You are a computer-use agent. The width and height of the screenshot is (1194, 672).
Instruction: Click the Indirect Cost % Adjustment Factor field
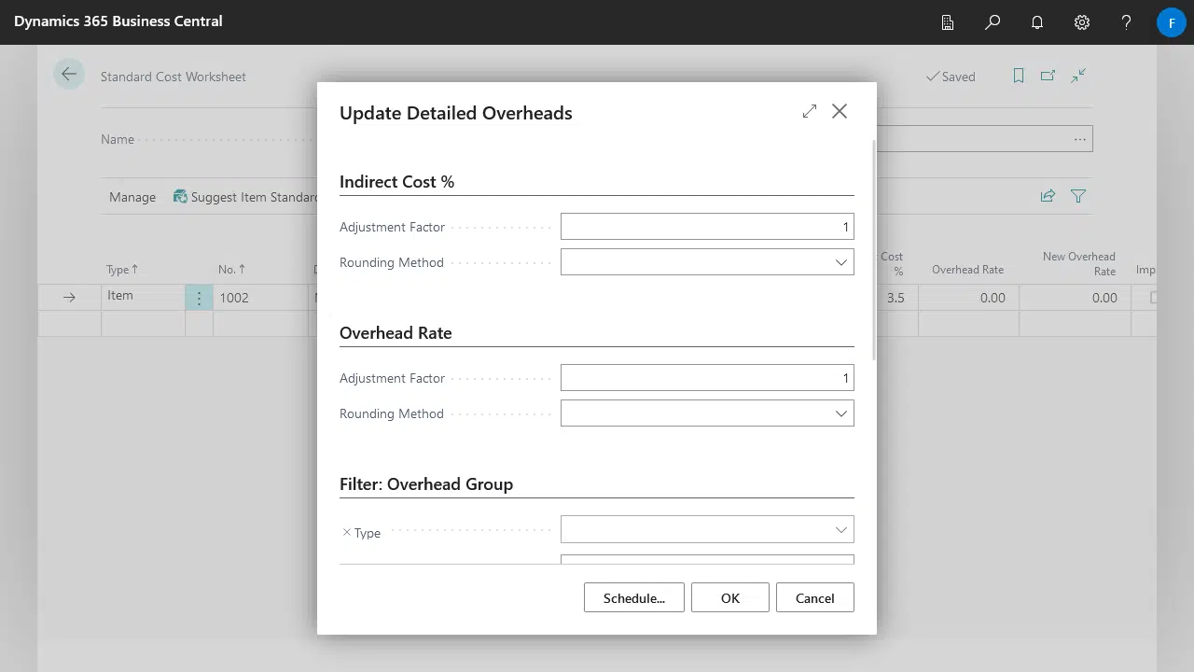(x=706, y=227)
